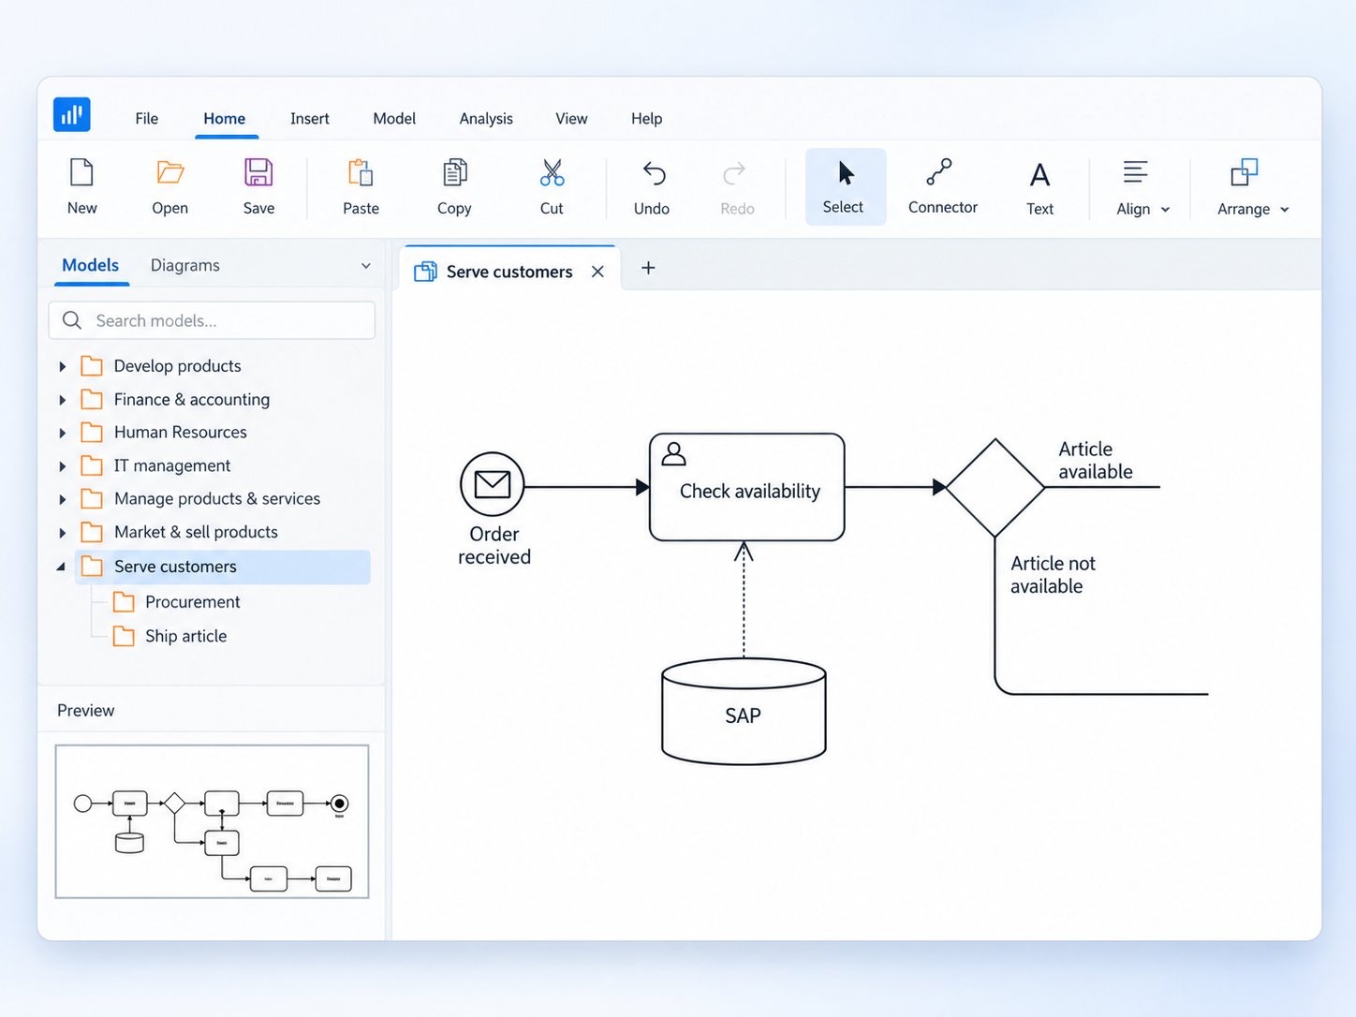Expand the Develop products folder

63,366
